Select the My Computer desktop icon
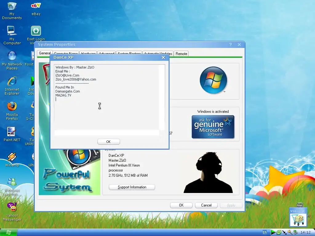Viewport: 315px width, 236px height. click(x=12, y=36)
